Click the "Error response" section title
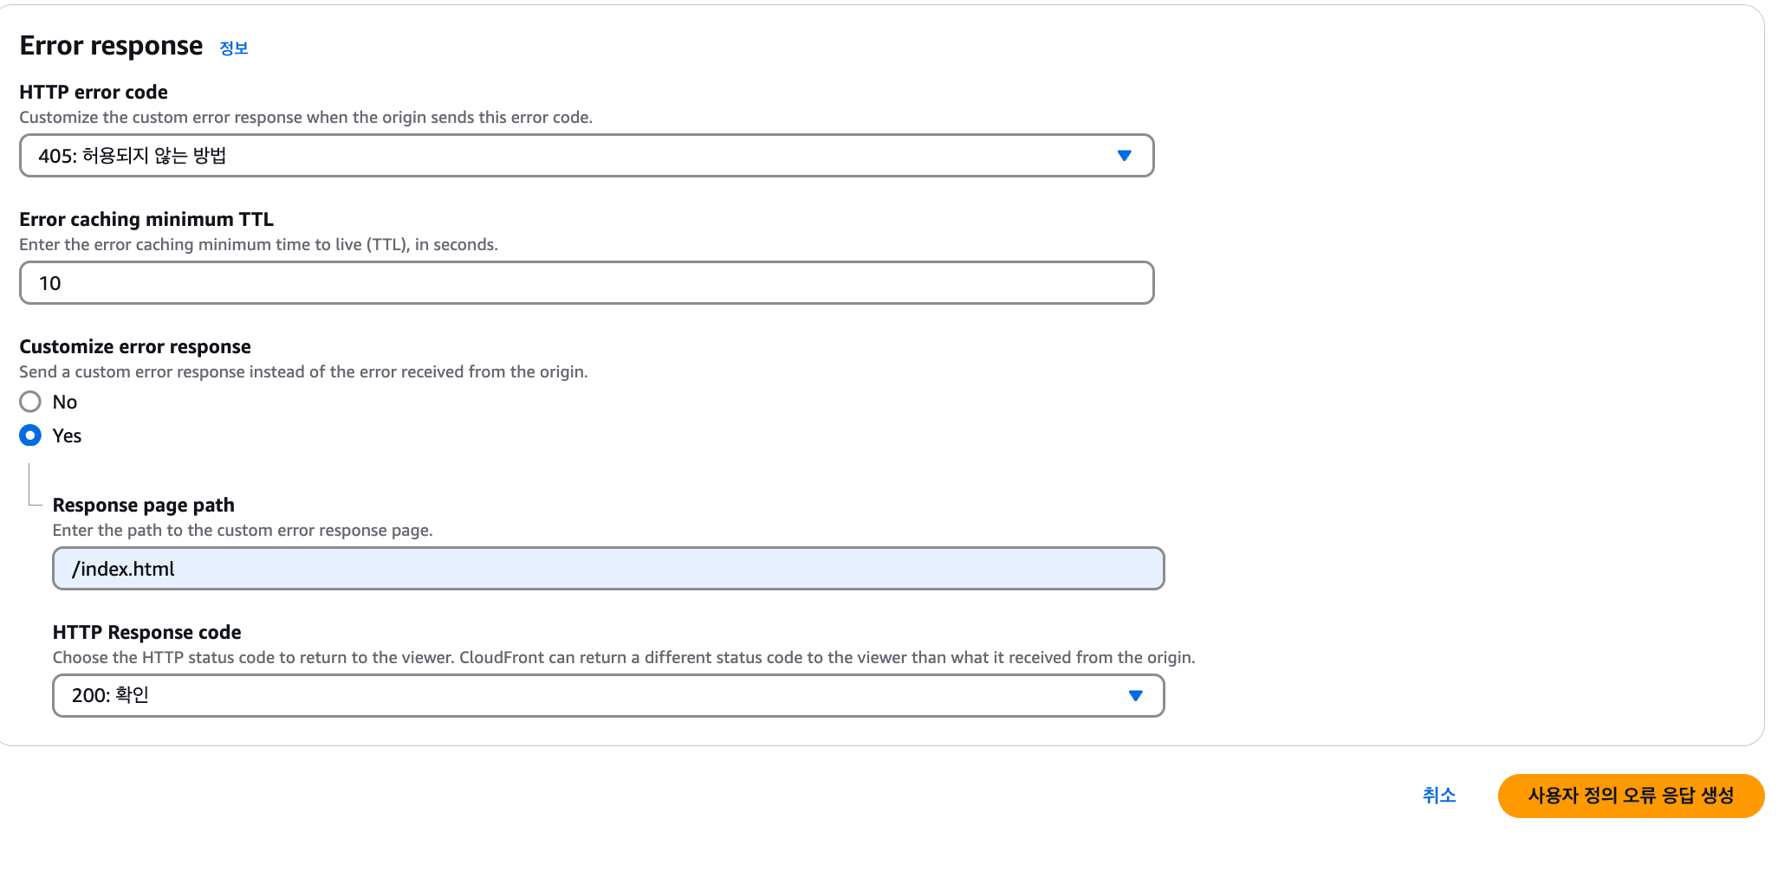 pos(111,45)
